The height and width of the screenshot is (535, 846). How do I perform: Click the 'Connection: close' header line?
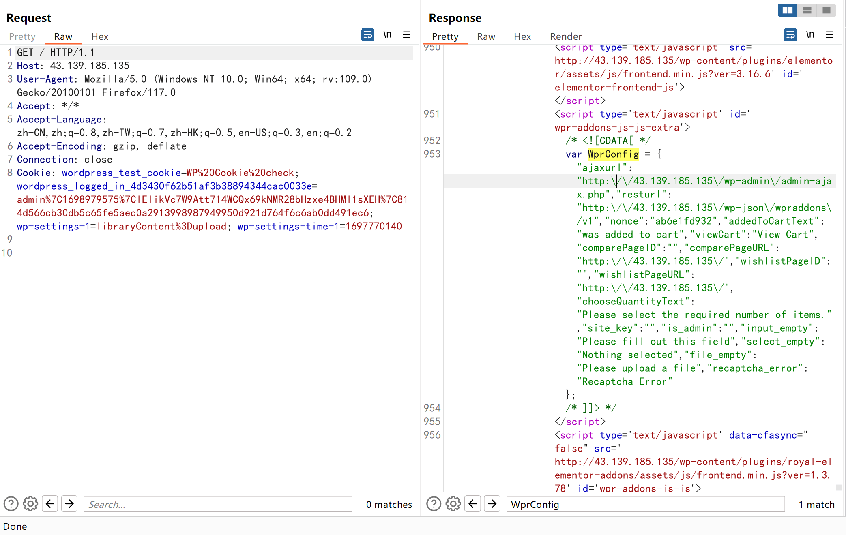[64, 159]
